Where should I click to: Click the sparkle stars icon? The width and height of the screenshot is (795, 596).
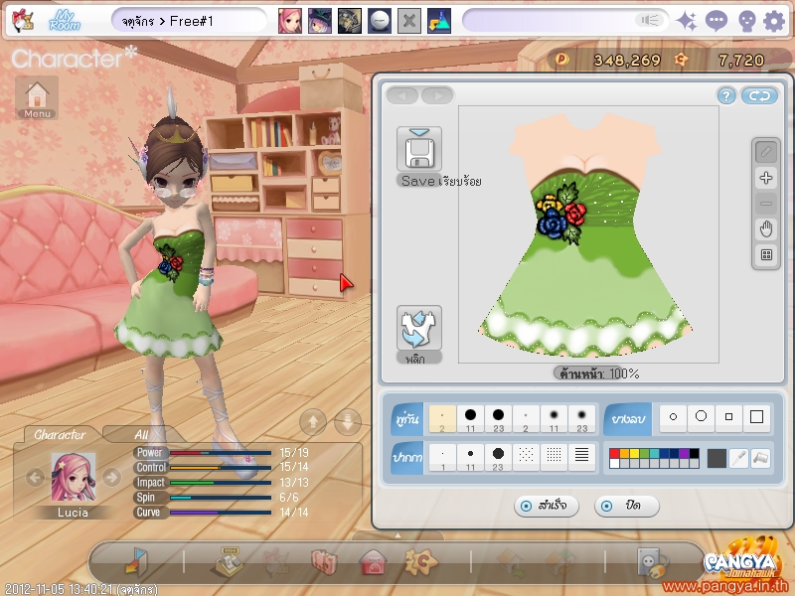[687, 21]
